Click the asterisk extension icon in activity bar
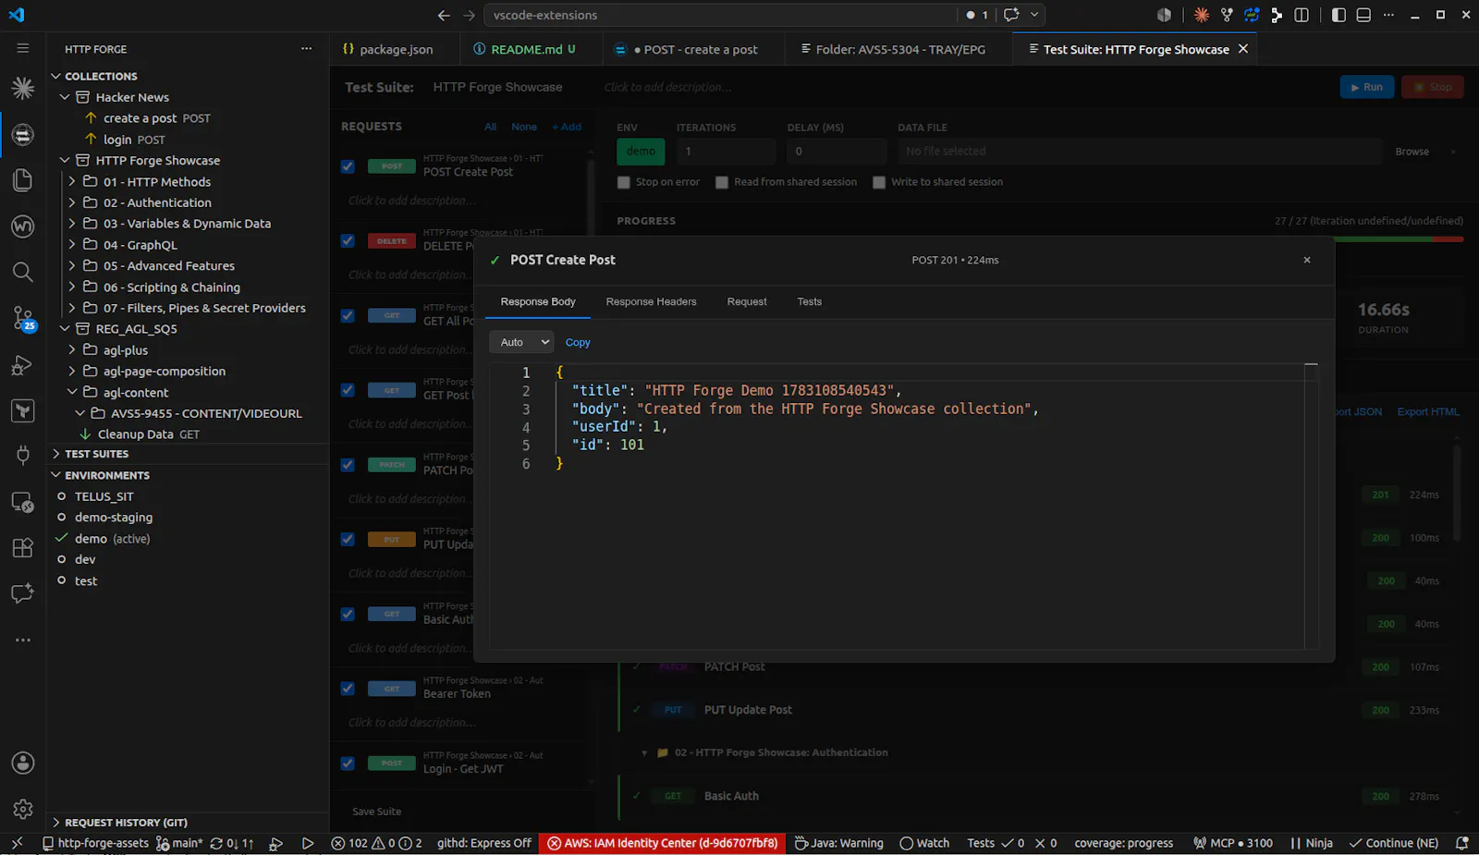The width and height of the screenshot is (1479, 855). point(23,88)
